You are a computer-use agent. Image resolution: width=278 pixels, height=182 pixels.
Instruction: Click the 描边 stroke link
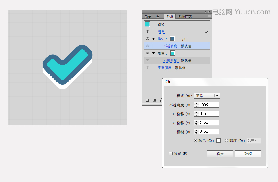[162, 39]
